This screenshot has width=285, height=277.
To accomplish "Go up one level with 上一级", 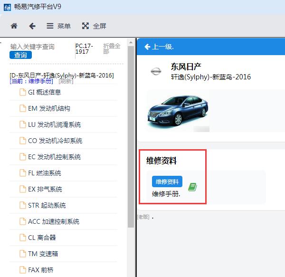I will 159,47.
